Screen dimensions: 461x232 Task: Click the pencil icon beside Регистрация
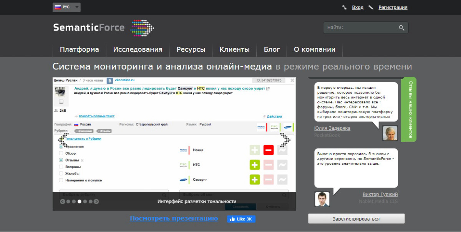pyautogui.click(x=371, y=7)
